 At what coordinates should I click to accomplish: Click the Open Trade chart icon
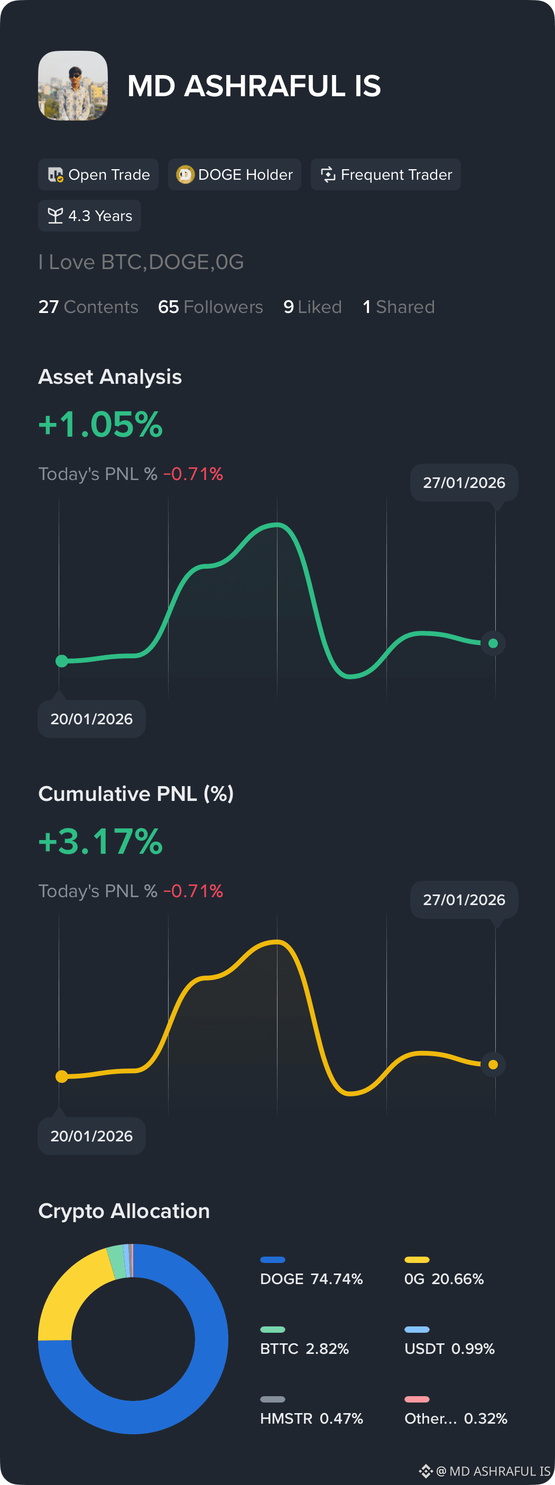coord(55,174)
